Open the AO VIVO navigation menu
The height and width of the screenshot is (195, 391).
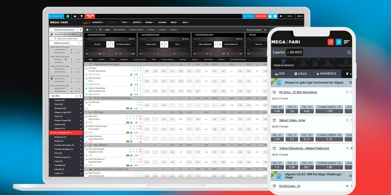click(112, 22)
